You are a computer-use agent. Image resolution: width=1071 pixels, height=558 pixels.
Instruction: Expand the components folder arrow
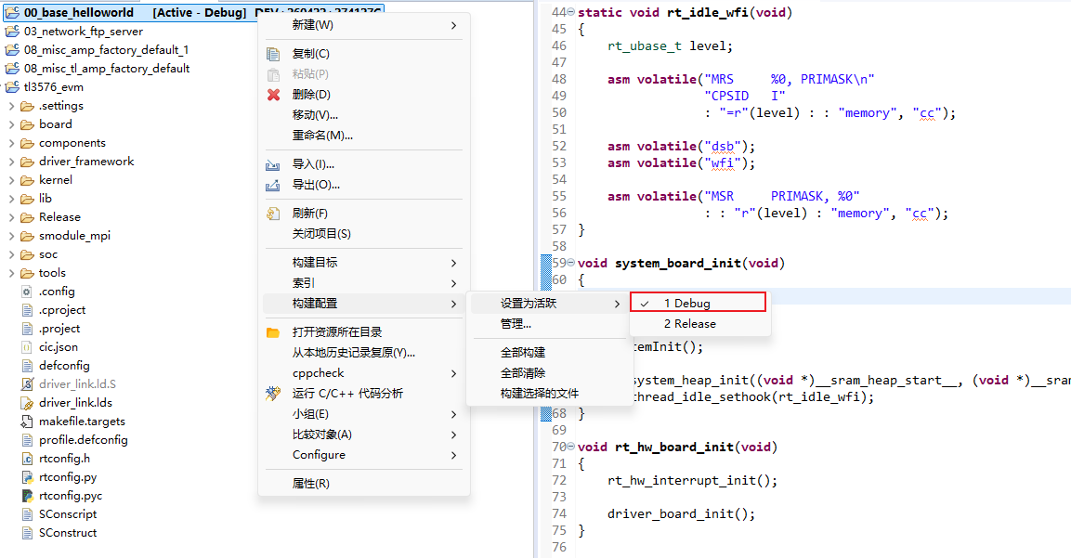click(x=12, y=143)
